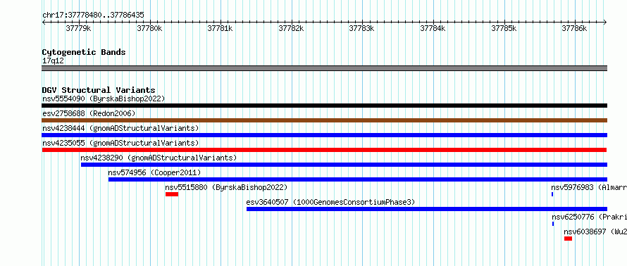Open the nsv5554090 (ByrskaBishop2022) label
This screenshot has width=627, height=266.
pyautogui.click(x=104, y=99)
